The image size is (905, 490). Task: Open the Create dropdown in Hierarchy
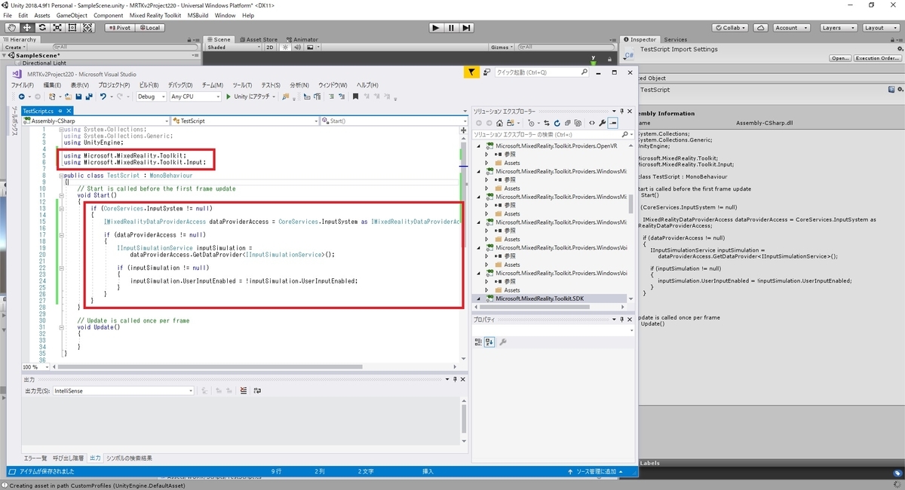click(16, 47)
